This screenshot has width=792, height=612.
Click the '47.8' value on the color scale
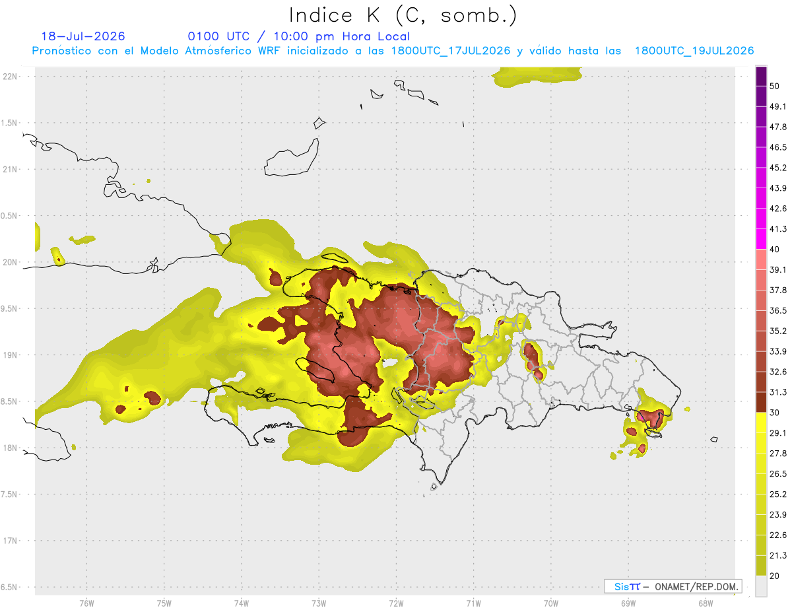(x=778, y=127)
